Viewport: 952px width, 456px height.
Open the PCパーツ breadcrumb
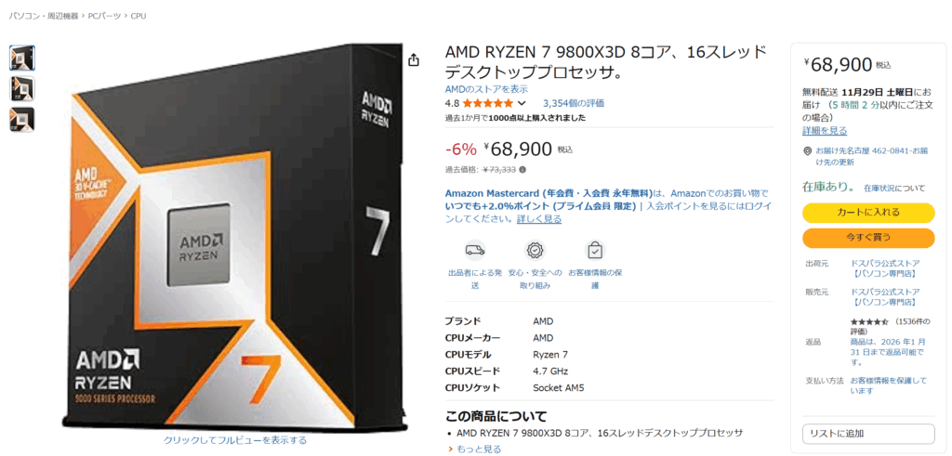[x=106, y=16]
